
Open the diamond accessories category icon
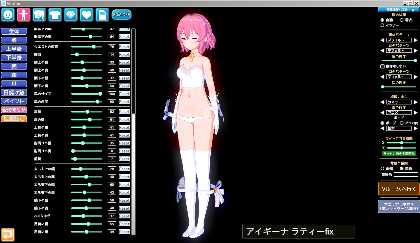[71, 15]
